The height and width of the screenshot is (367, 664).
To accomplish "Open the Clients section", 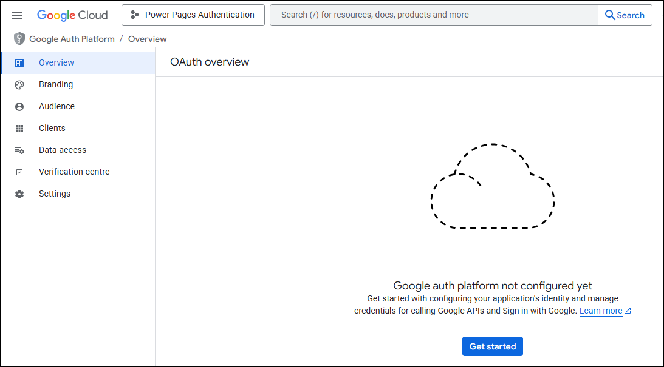I will (78, 128).
